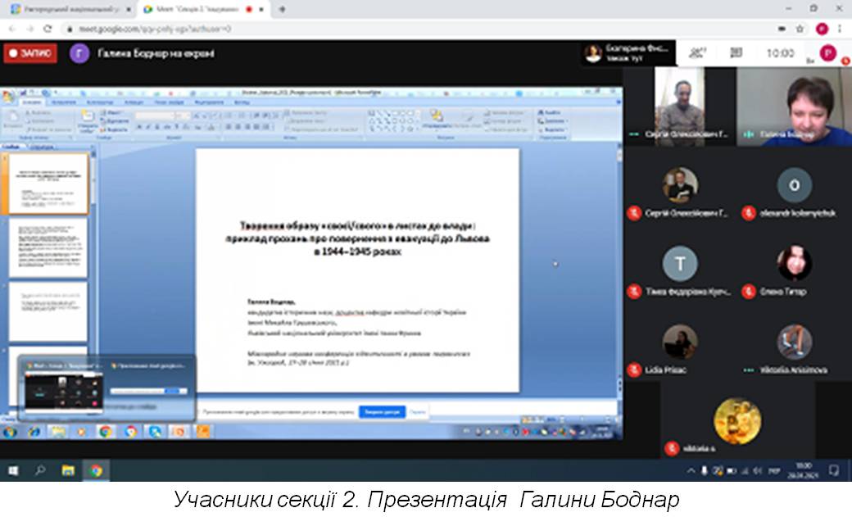
Task: Close the first browser tab
Action: (x=129, y=9)
